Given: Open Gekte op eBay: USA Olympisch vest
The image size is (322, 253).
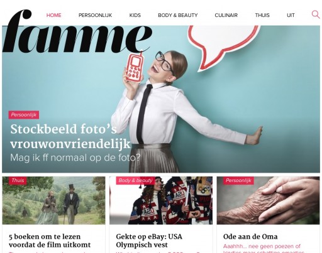Looking at the screenshot, I should coord(149,240).
